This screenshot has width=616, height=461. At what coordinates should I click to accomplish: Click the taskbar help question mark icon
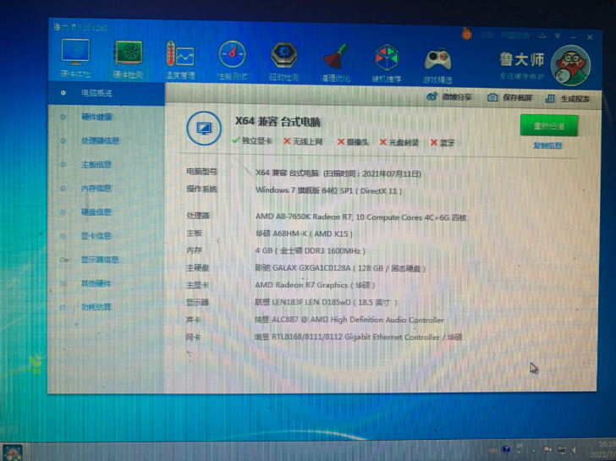506,449
